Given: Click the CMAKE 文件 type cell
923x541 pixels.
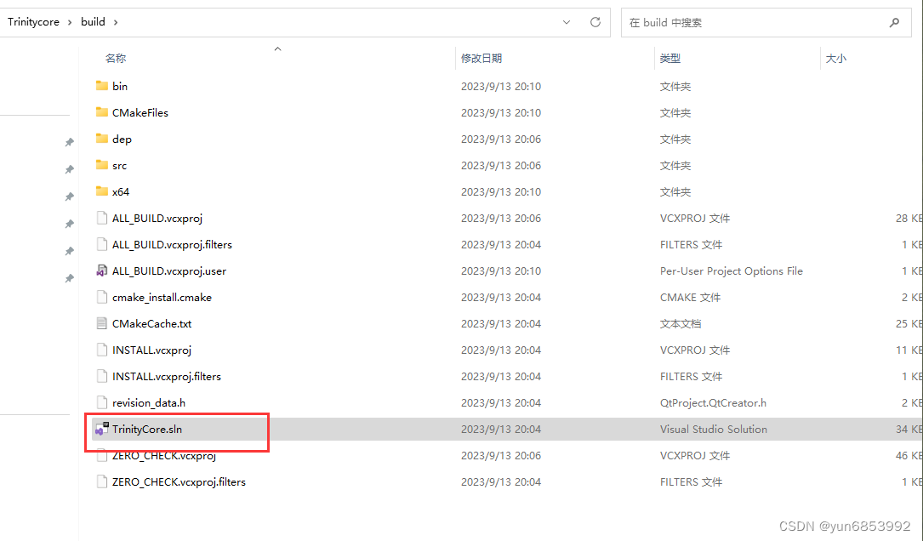Looking at the screenshot, I should (x=690, y=297).
